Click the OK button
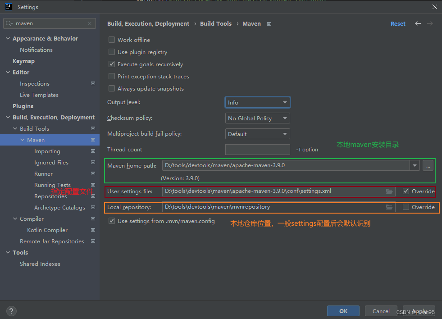 click(x=343, y=311)
